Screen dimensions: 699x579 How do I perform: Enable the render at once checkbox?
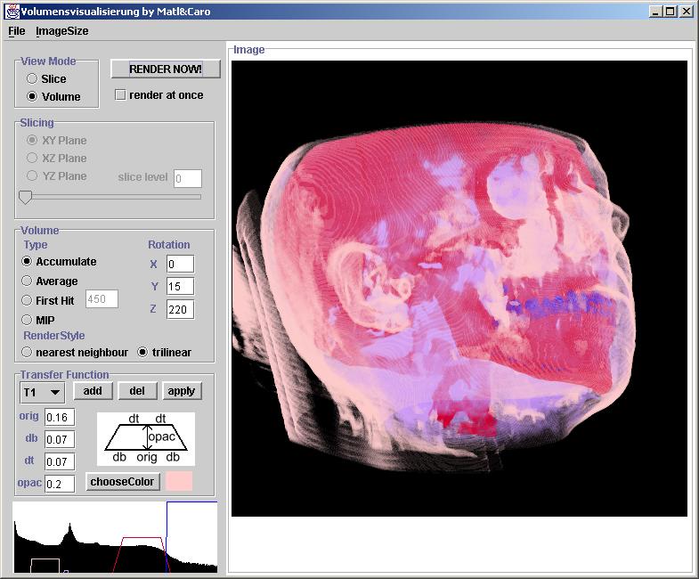tap(121, 95)
